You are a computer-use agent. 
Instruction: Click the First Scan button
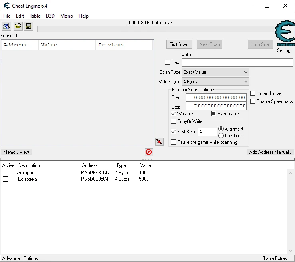pos(179,44)
